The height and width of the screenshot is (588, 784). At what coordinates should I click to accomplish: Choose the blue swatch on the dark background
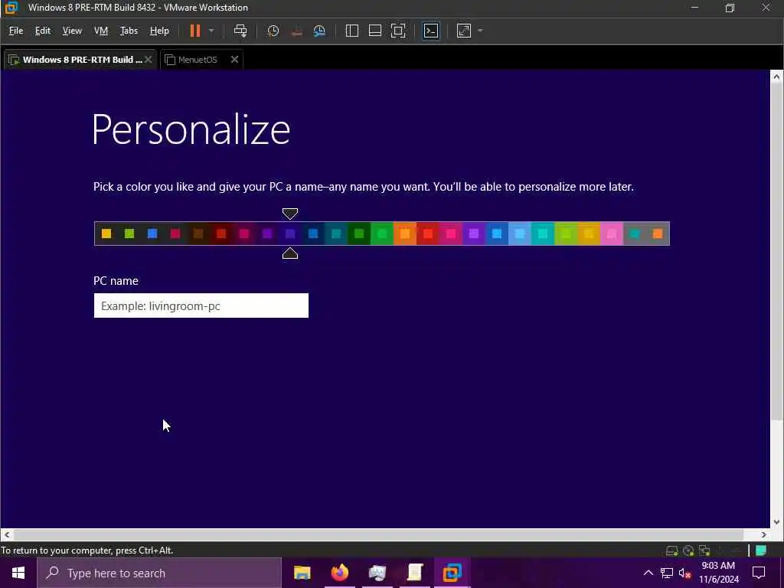coord(152,234)
